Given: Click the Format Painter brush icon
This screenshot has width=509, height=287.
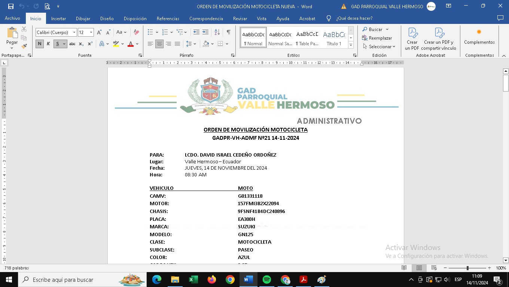Looking at the screenshot, I should 24,47.
